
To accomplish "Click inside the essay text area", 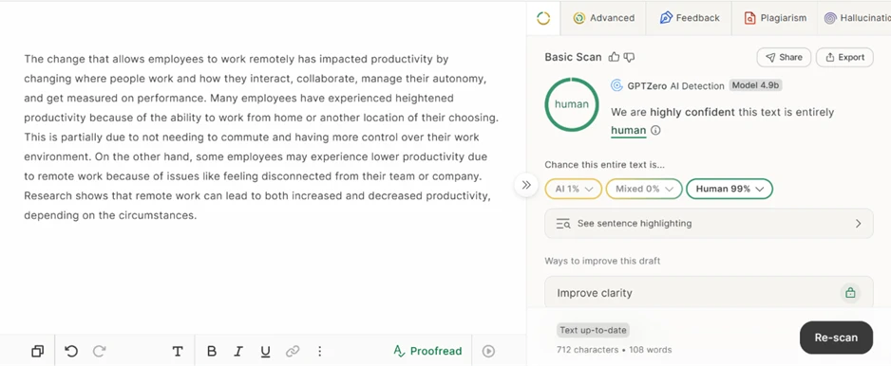I will point(261,137).
